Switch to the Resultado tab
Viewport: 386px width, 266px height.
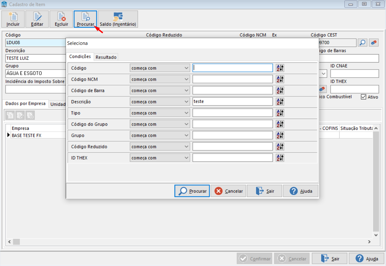pos(106,57)
